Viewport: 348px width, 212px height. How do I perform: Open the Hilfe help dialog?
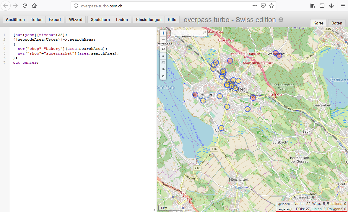pyautogui.click(x=172, y=19)
